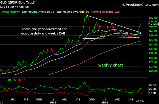Select the Sep 14 2012 12:00:00 timestamp
159x104 pixels.
coord(15,7)
